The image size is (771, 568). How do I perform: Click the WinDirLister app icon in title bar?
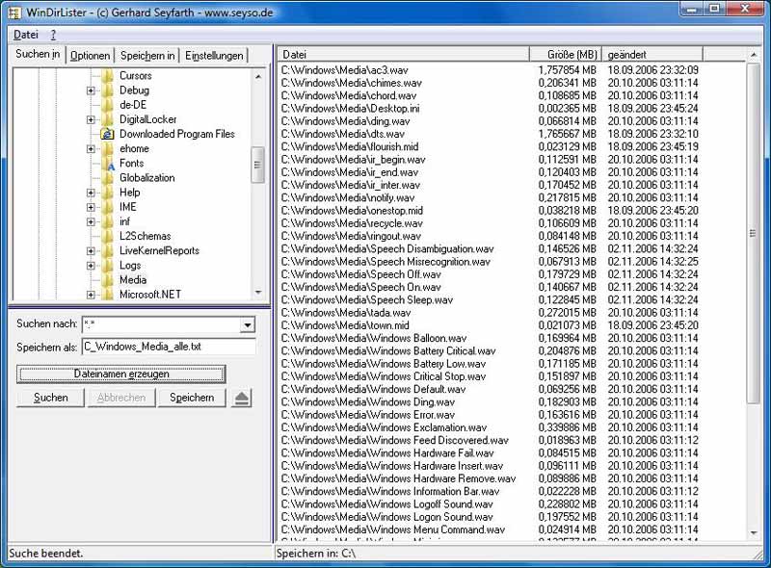point(14,13)
